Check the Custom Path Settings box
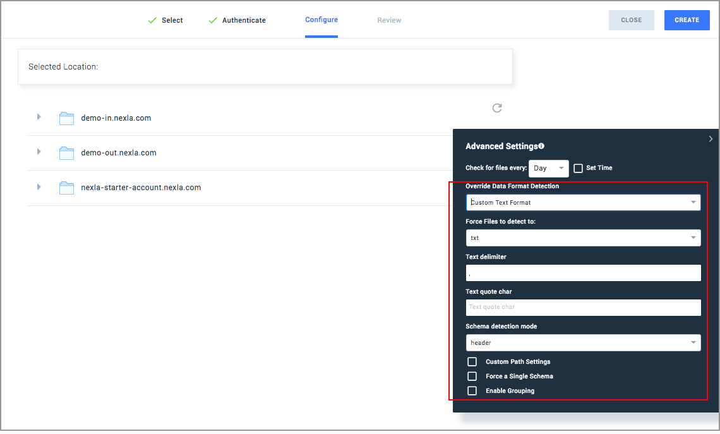The image size is (720, 434). pyautogui.click(x=472, y=361)
